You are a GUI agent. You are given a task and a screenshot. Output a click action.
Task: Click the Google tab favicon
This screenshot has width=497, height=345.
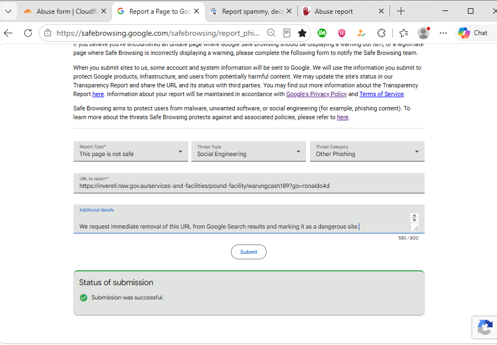[121, 11]
